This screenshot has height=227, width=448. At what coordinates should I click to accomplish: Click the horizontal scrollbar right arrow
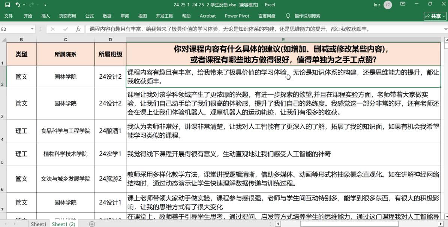pos(441,224)
